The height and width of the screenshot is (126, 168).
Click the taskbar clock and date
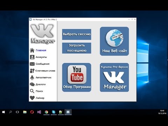[162, 112]
